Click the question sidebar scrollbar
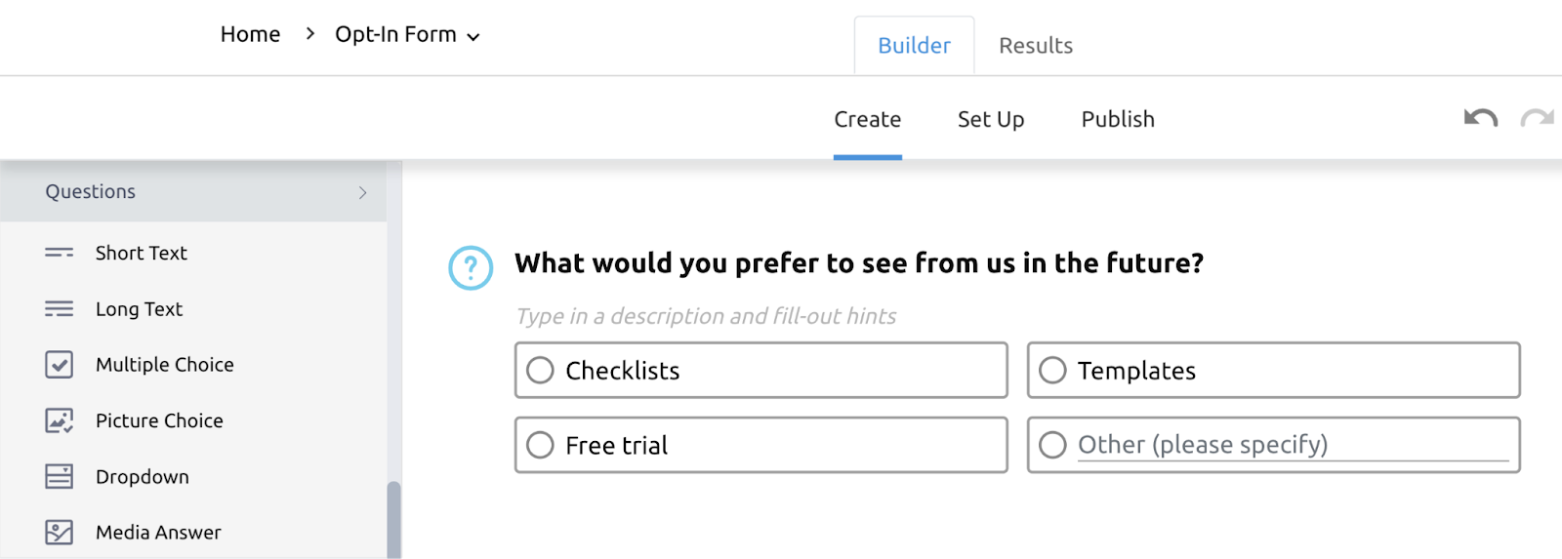 coord(393,519)
